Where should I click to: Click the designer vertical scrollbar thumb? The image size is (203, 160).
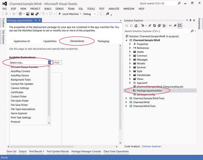click(120, 88)
